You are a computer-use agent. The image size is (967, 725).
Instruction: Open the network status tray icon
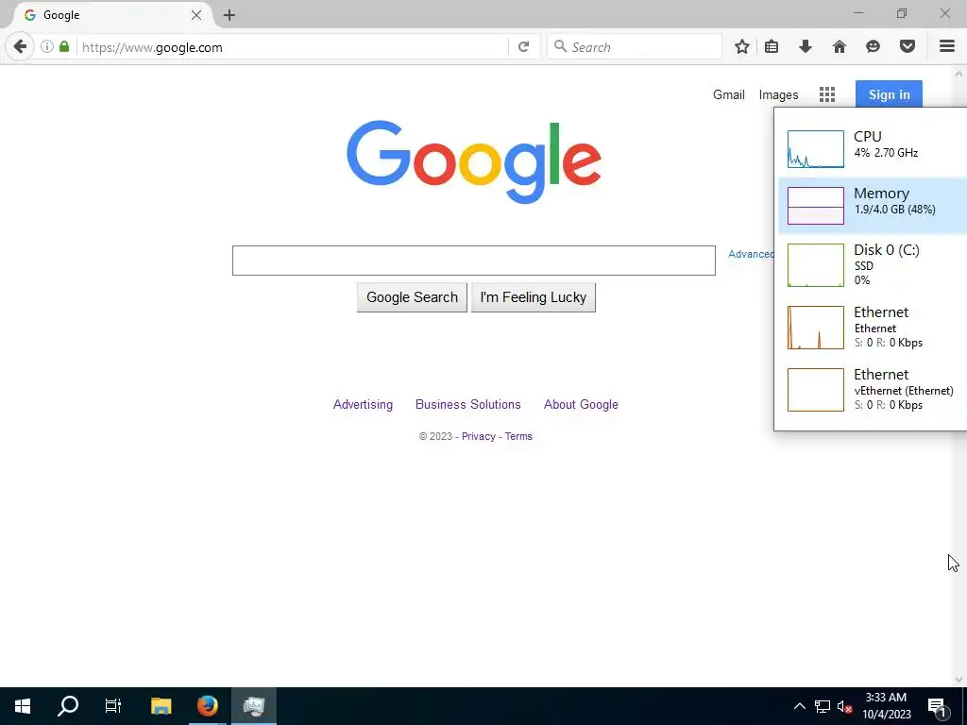823,706
